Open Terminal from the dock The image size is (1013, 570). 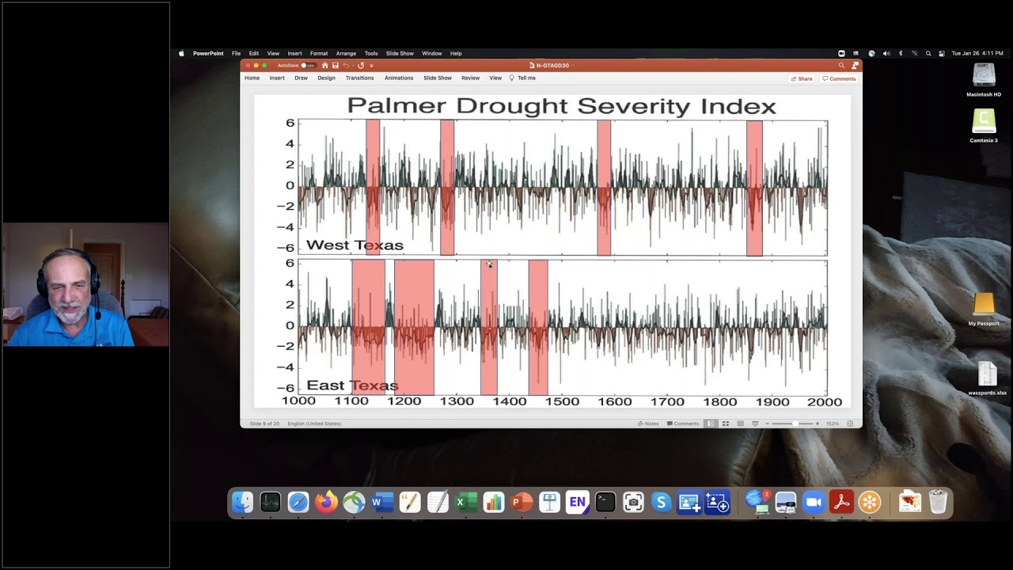point(605,502)
